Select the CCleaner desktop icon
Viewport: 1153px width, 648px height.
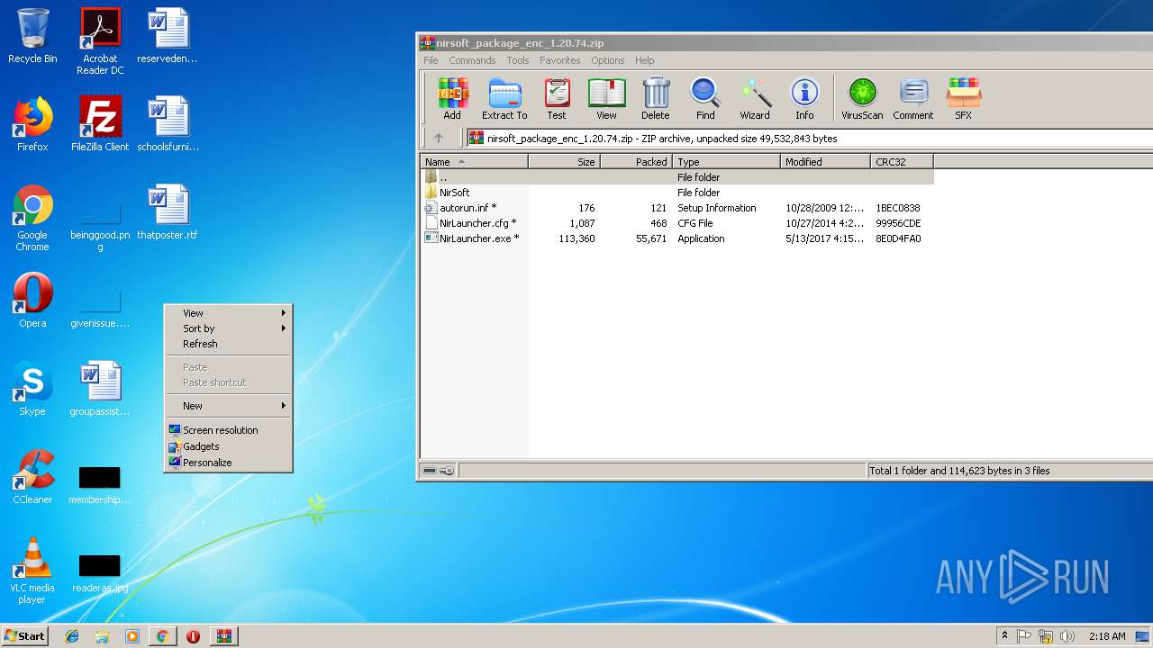pyautogui.click(x=32, y=477)
